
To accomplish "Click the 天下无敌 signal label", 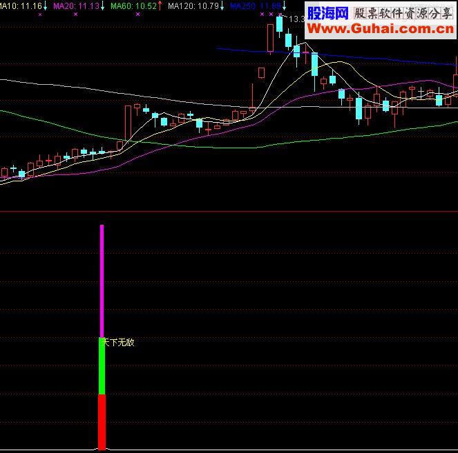I will click(118, 342).
